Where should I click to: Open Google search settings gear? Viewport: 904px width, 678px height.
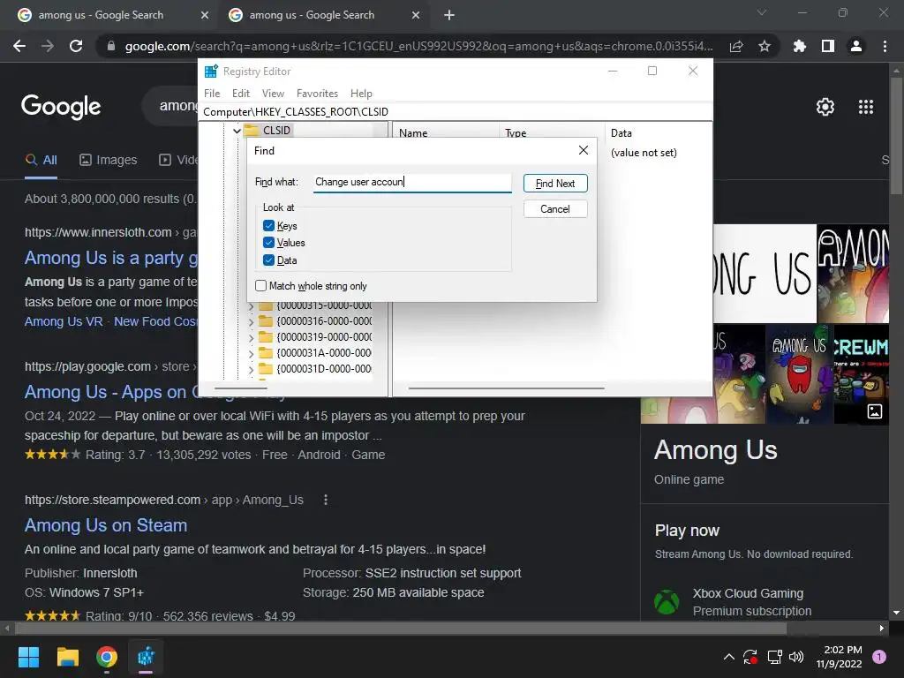pos(825,107)
